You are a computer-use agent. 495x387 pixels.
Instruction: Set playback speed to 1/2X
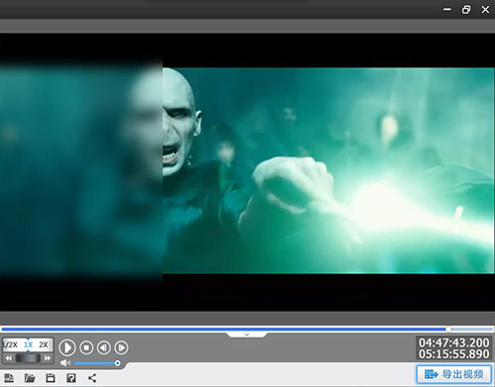pyautogui.click(x=11, y=345)
